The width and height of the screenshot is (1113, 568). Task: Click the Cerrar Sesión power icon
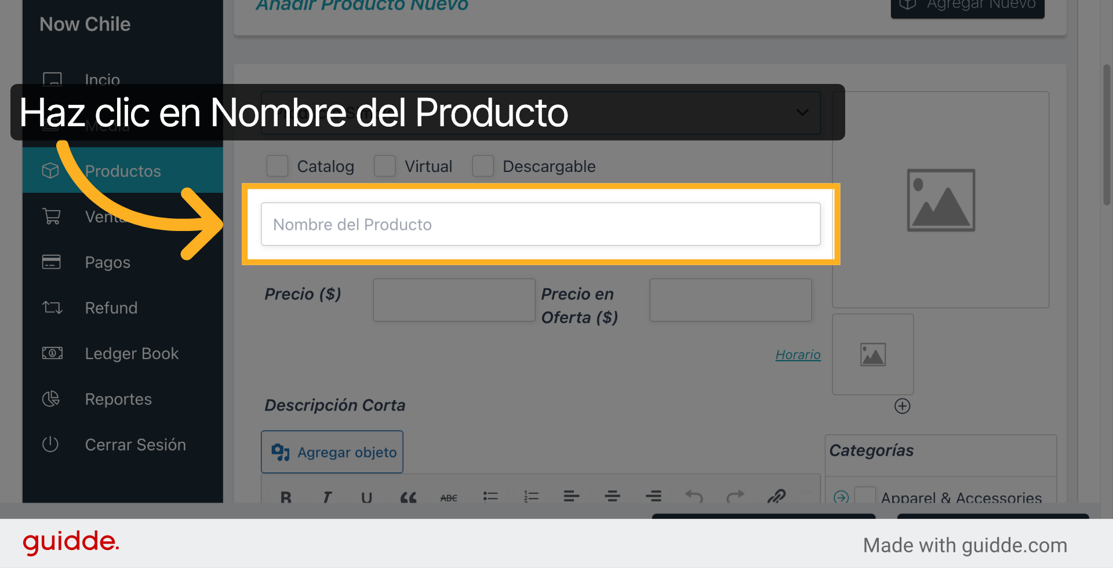50,444
